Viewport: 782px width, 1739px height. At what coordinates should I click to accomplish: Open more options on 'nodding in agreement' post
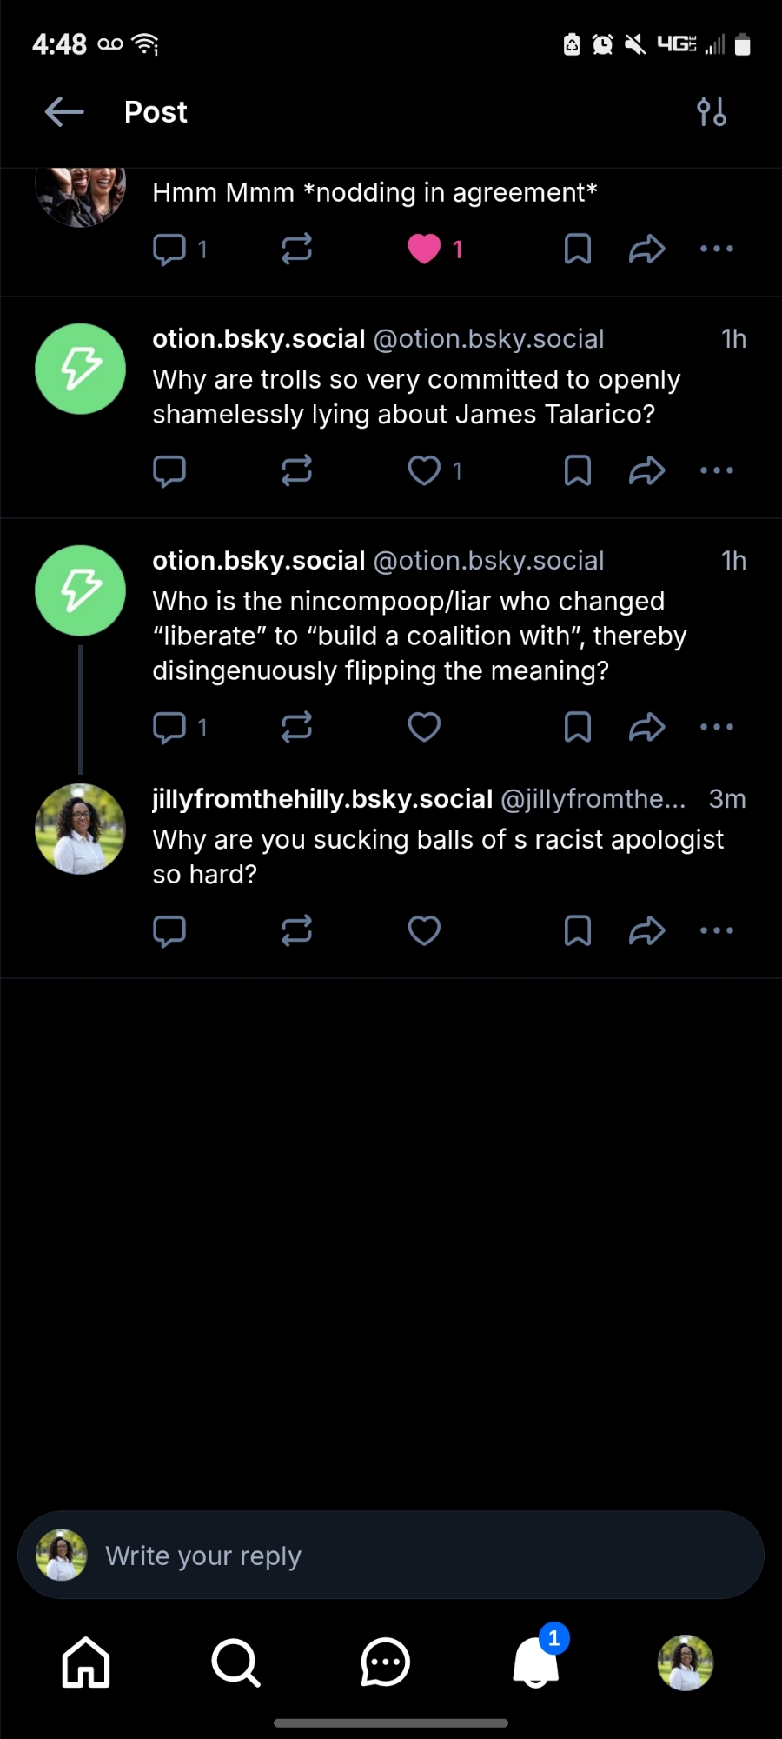click(717, 249)
